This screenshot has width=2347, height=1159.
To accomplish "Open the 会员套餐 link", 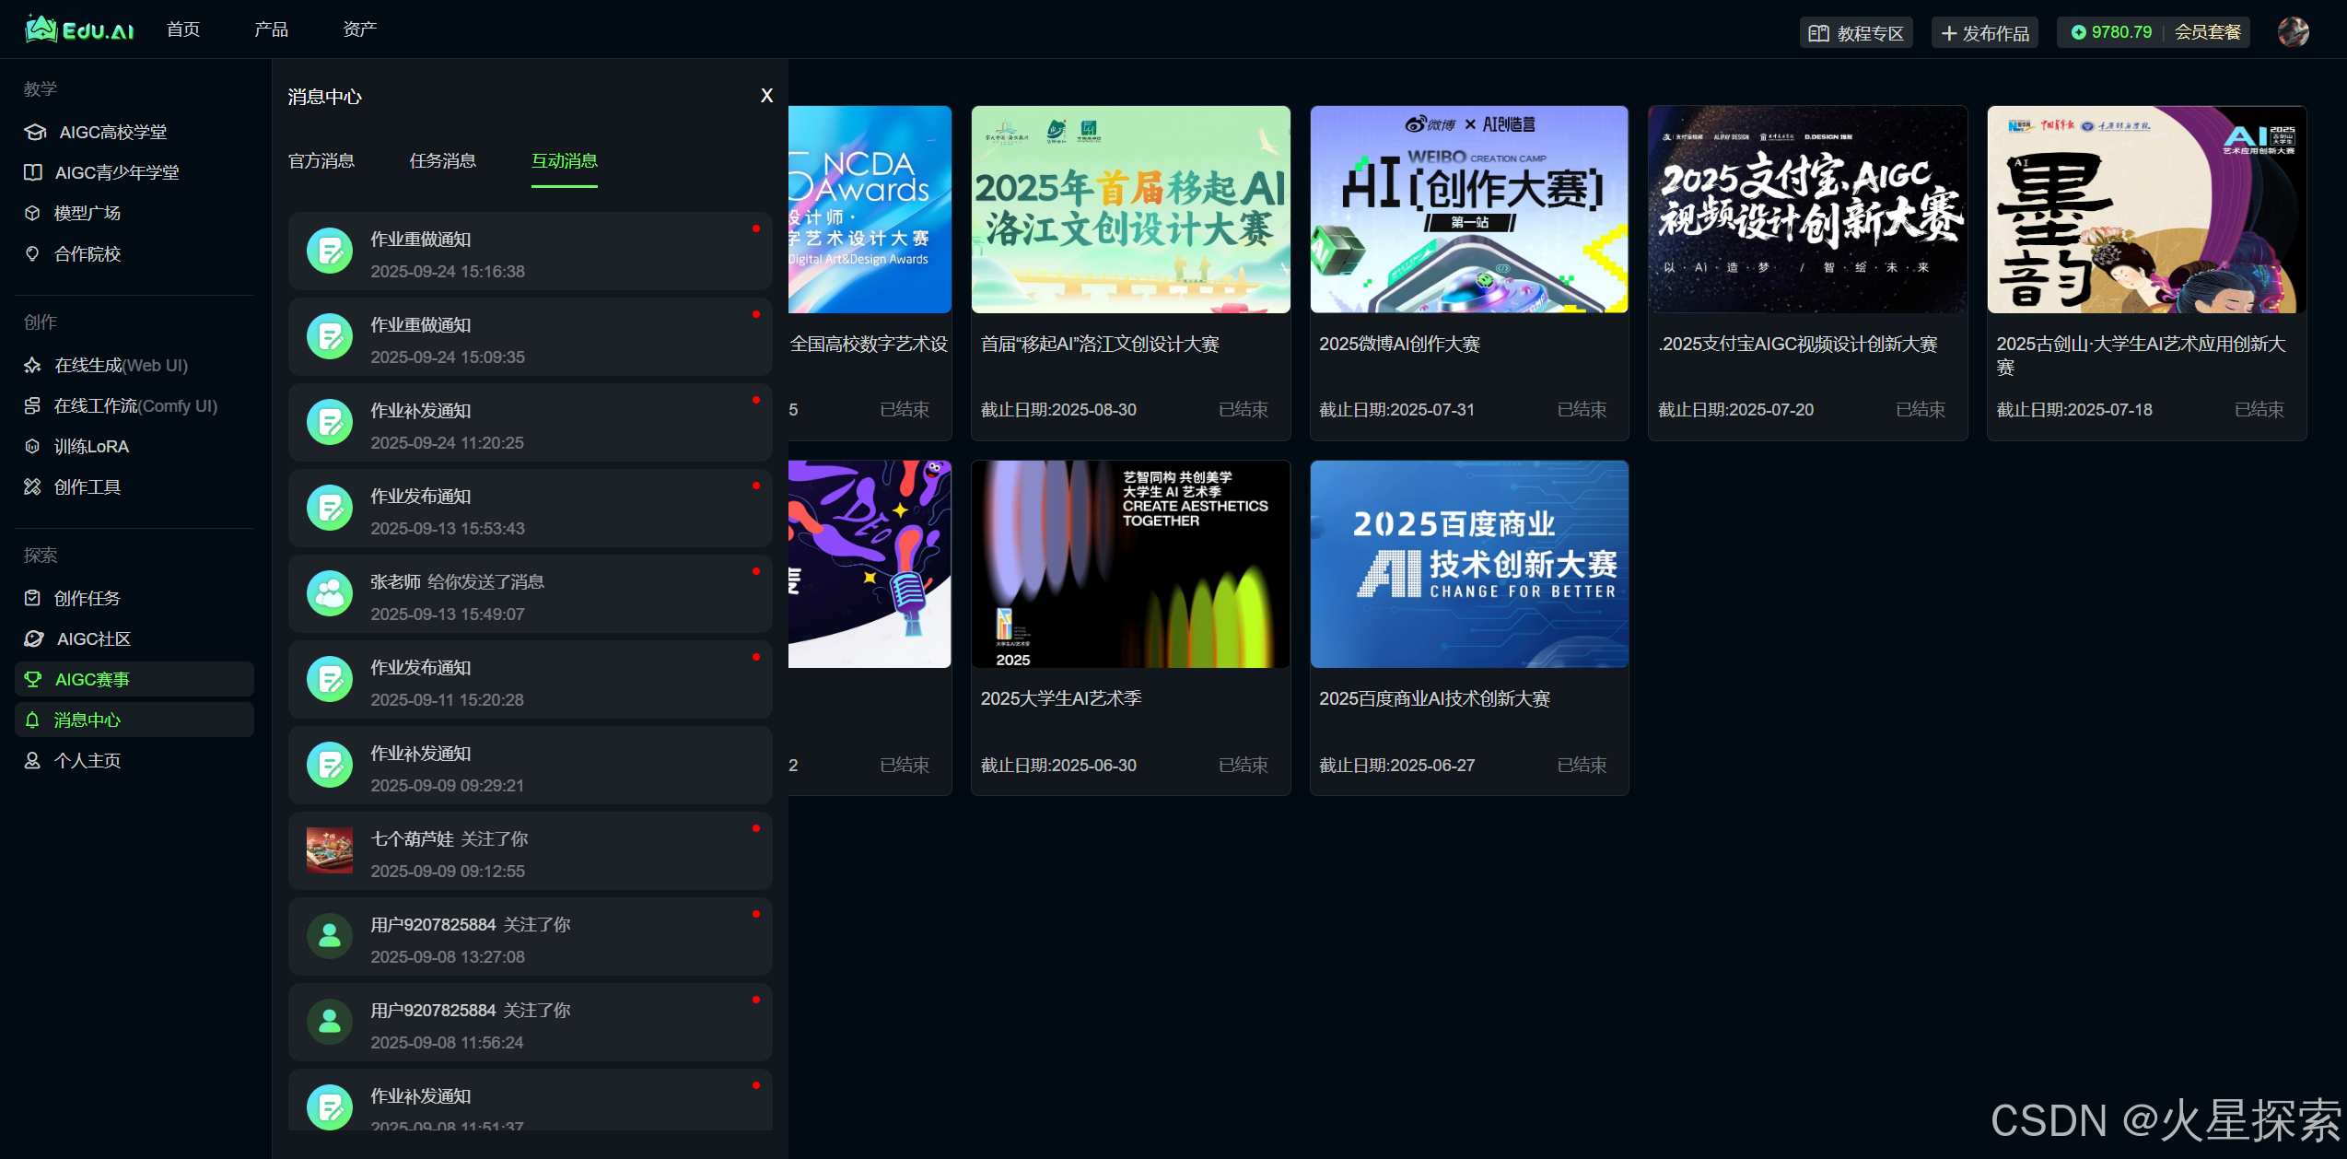I will [2207, 32].
